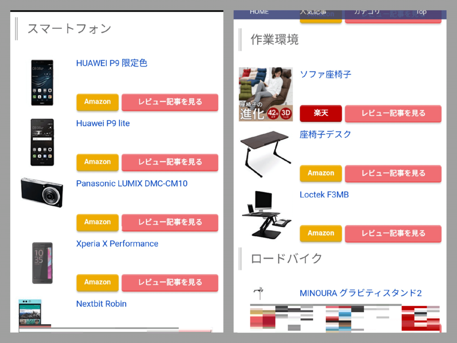Image resolution: width=457 pixels, height=343 pixels.
Task: Tap the Loctek F3MB standing desk image
Action: coord(266,215)
